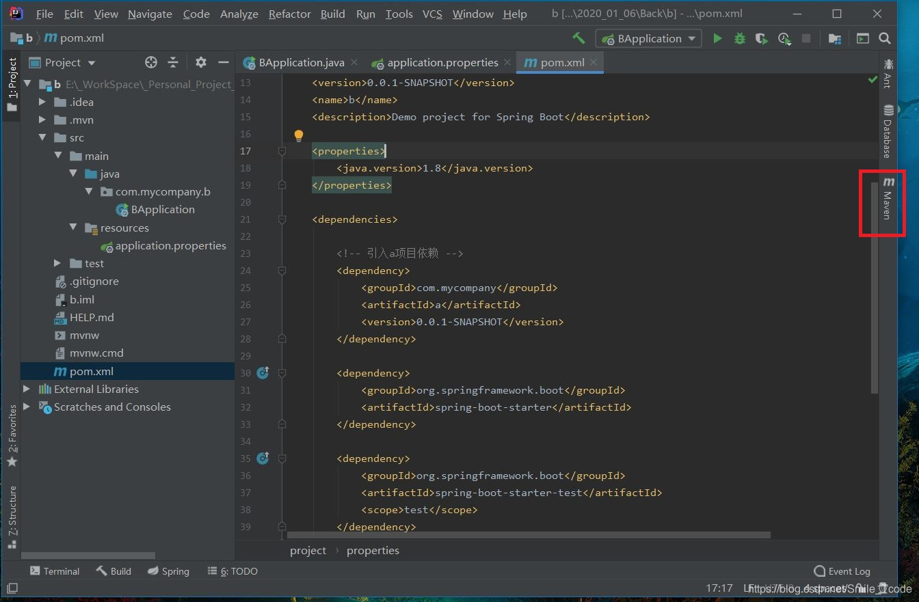
Task: Expand Scratches and Consoles node
Action: 27,407
